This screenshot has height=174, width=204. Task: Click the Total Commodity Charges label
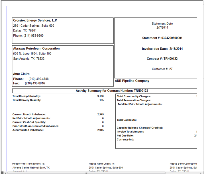(x=134, y=97)
